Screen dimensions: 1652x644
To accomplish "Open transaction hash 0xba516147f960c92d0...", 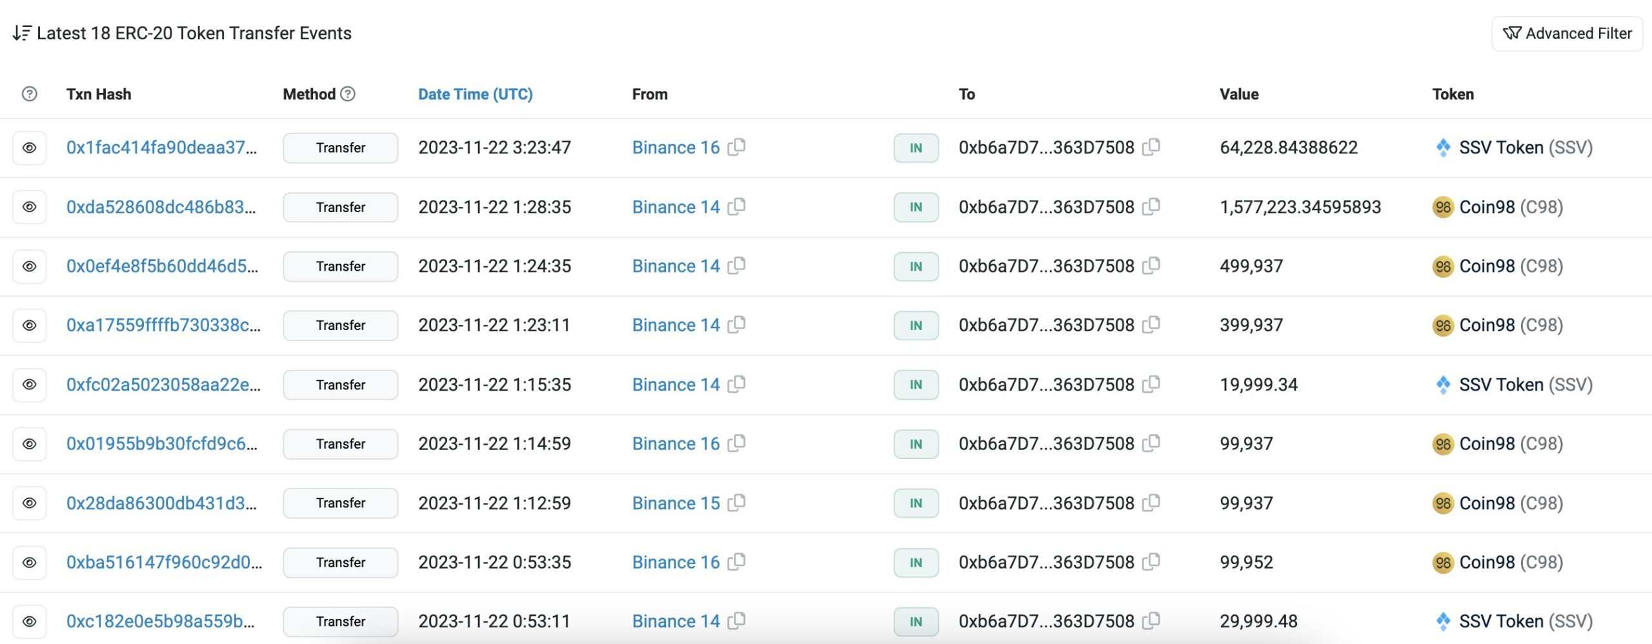I will tap(164, 562).
